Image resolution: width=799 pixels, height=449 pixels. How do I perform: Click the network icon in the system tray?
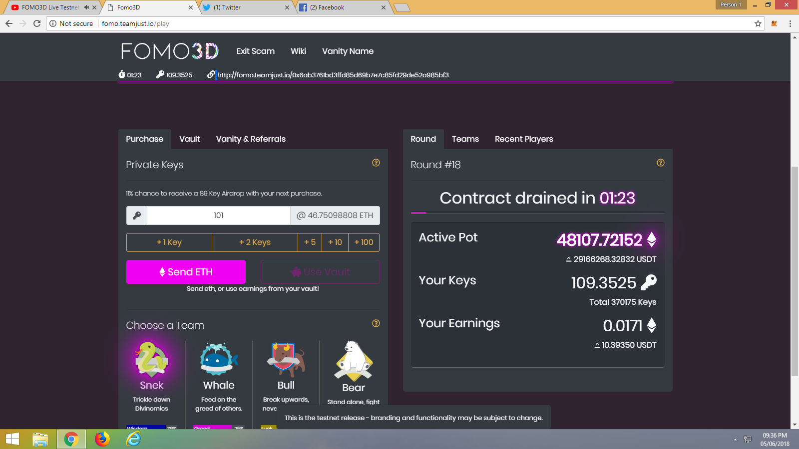(748, 440)
